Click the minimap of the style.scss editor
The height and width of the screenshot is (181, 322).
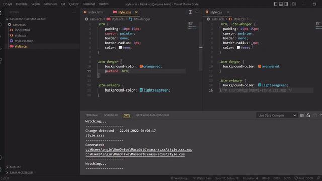[x=192, y=26]
